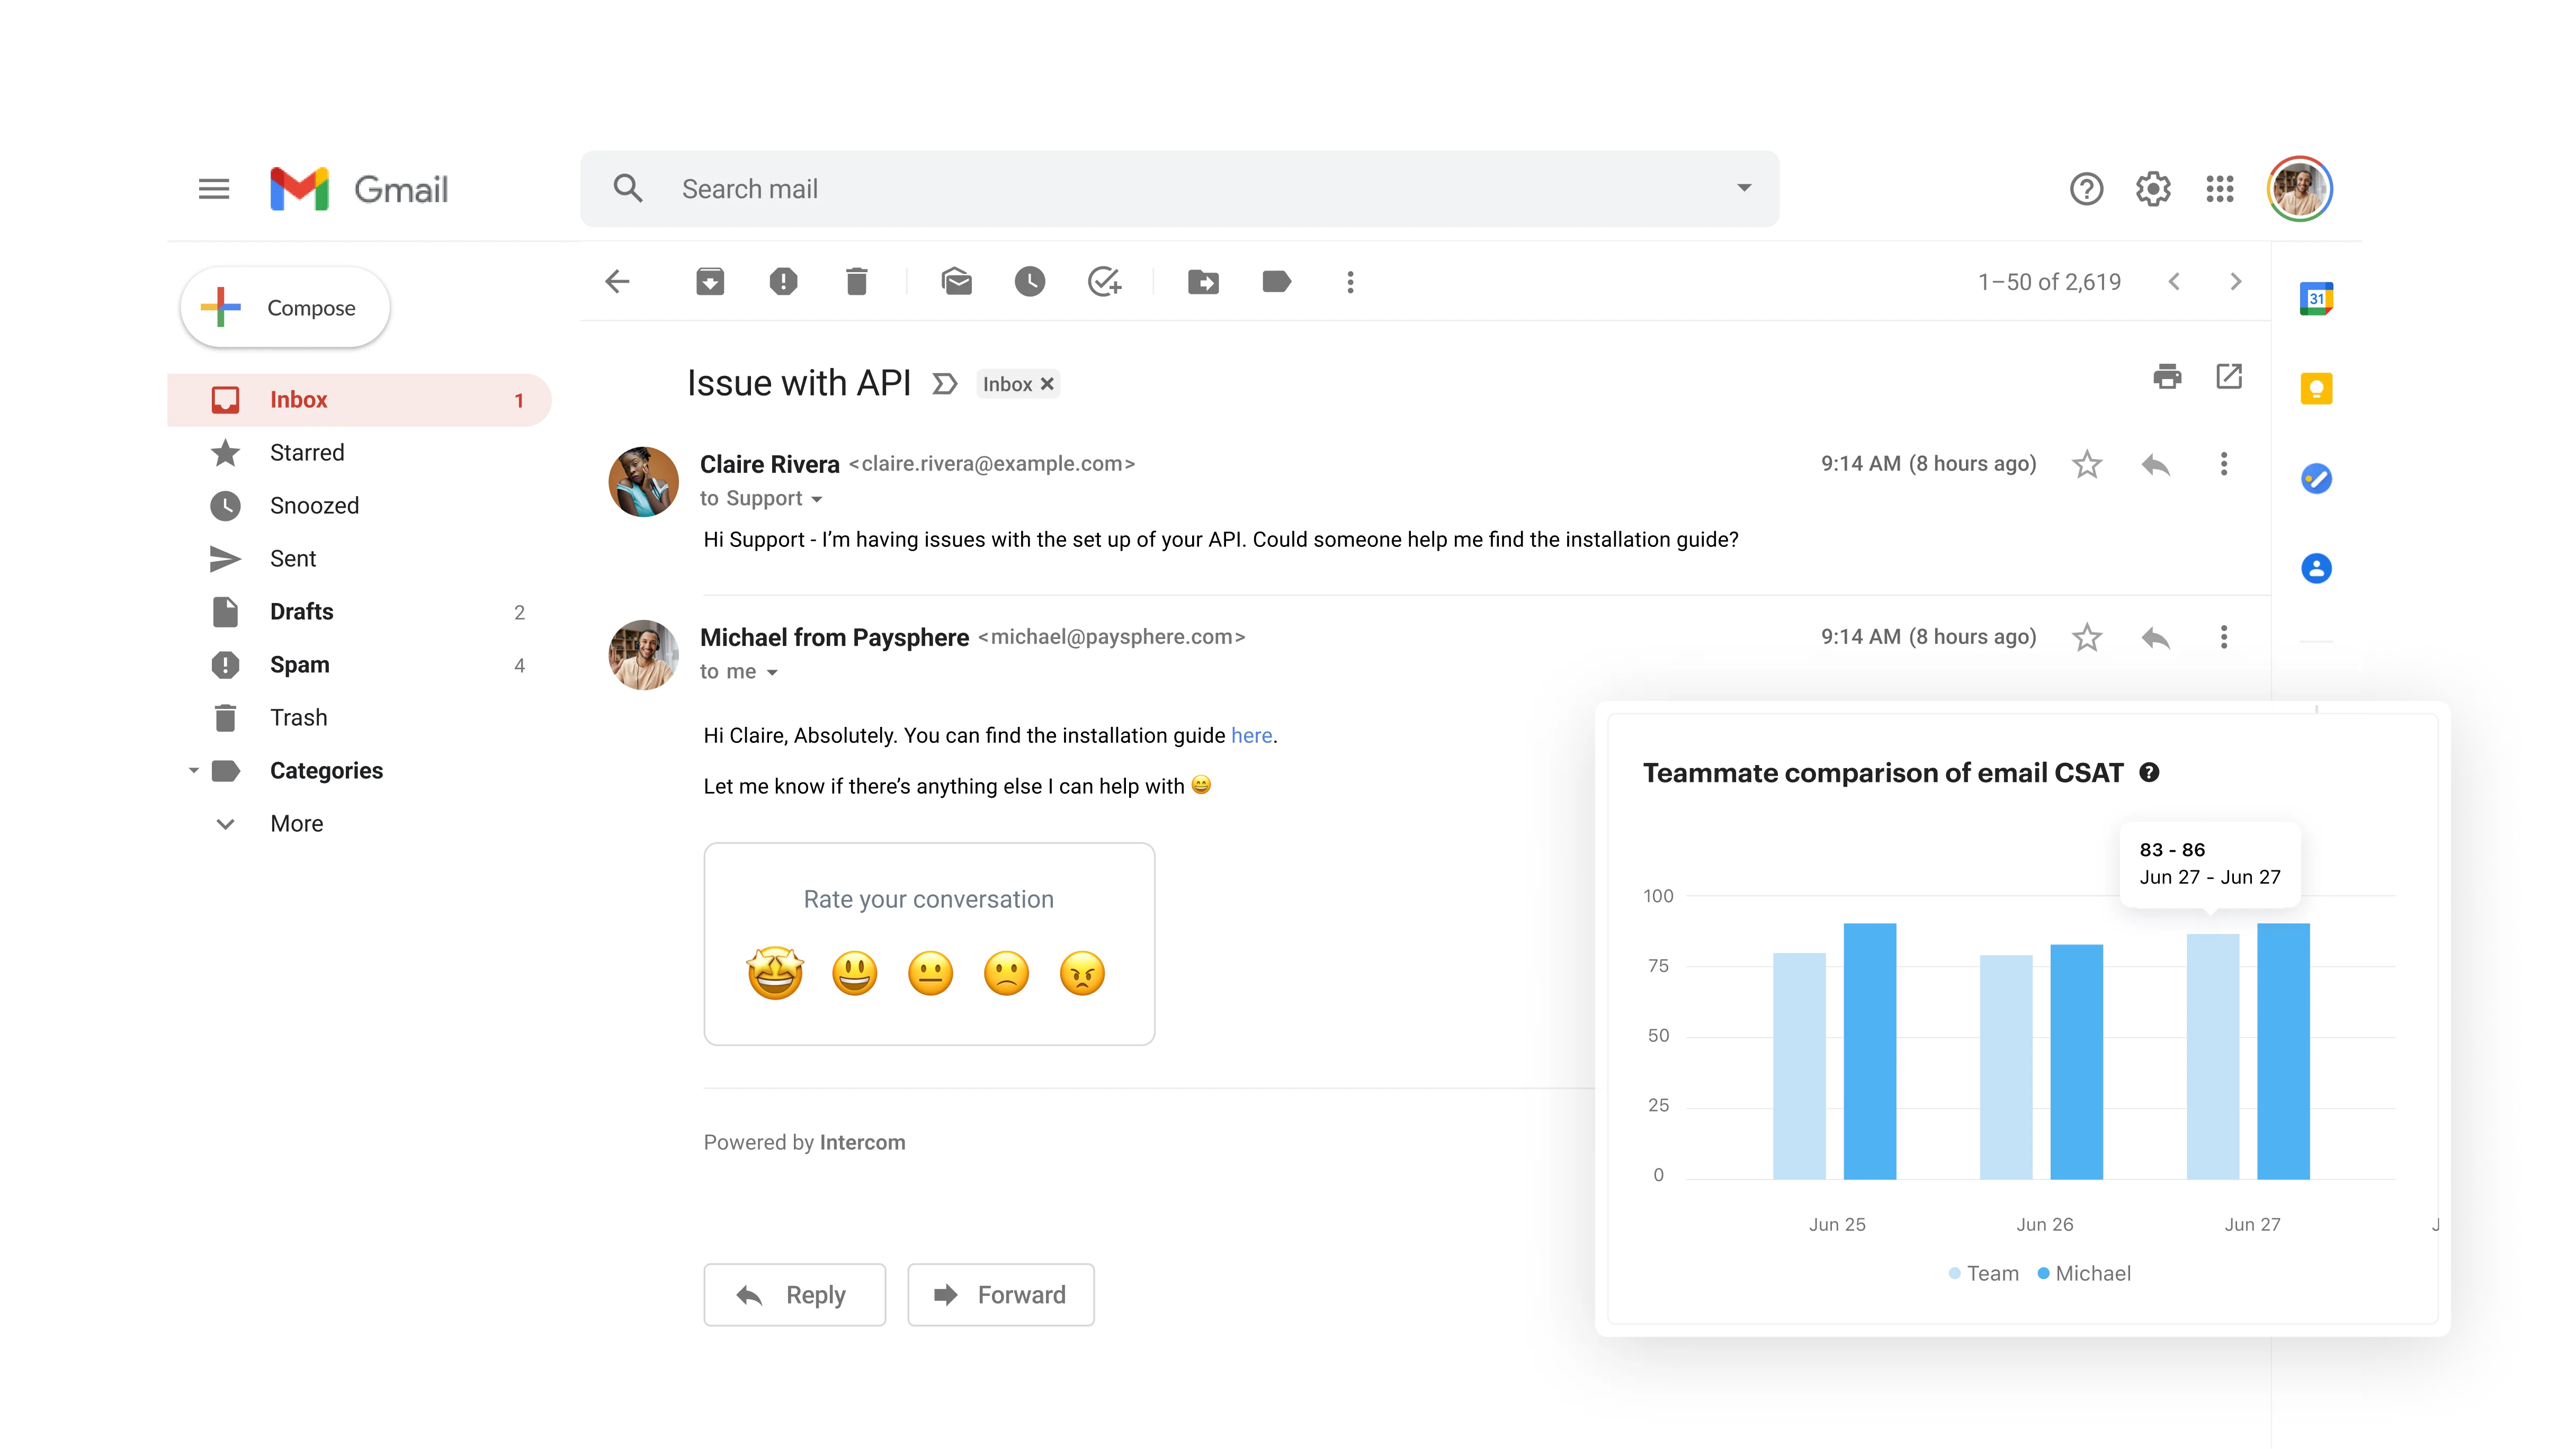The width and height of the screenshot is (2576, 1449).
Task: Toggle the importance marker beside the subject
Action: [x=944, y=384]
